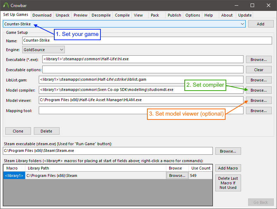The height and width of the screenshot is (209, 277).
Task: Click Delete Last Macro If Not Used
Action: (228, 183)
